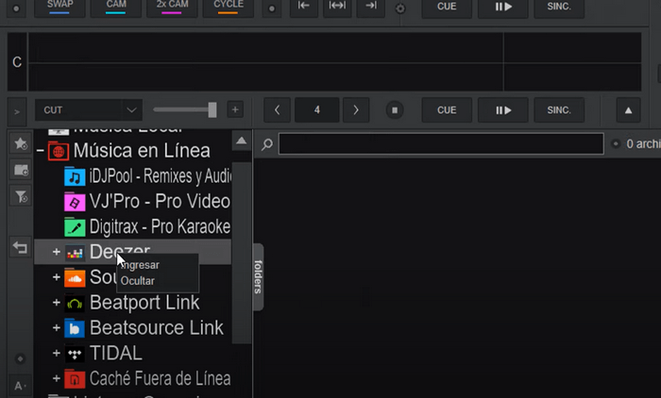This screenshot has height=398, width=661.
Task: Increase loop length with right chevron
Action: (356, 110)
